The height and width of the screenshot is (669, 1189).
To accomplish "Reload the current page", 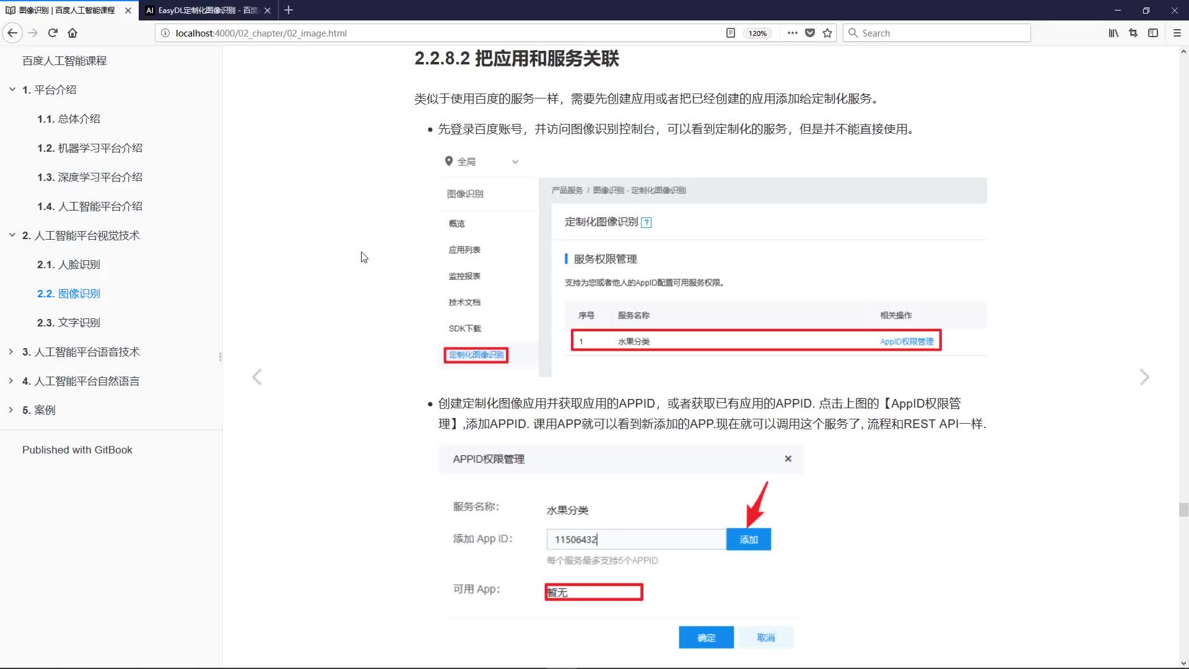I will tap(53, 33).
